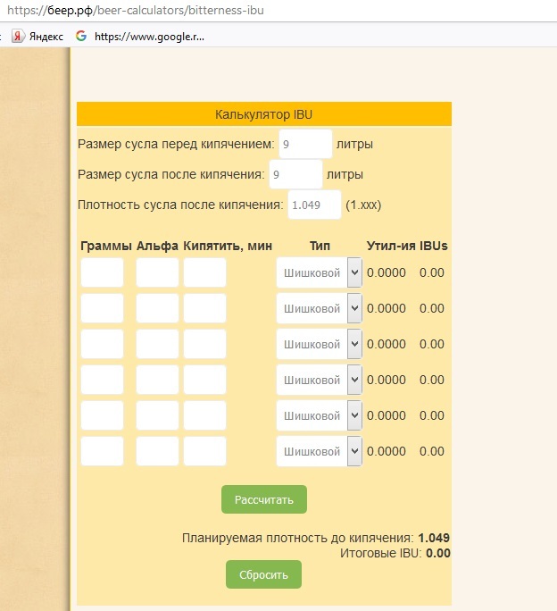Focus the second row Граммы field
The height and width of the screenshot is (611, 557).
coord(102,308)
